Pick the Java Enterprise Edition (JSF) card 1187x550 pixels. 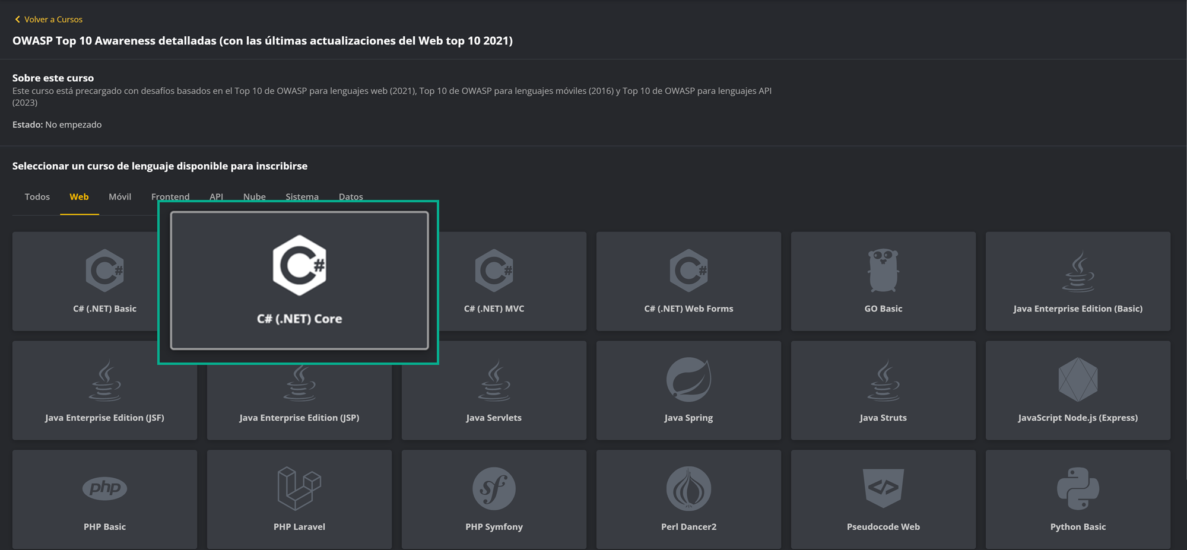point(104,390)
